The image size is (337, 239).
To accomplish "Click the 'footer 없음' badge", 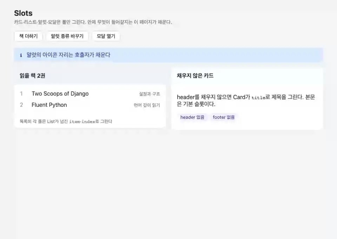I will (224, 117).
